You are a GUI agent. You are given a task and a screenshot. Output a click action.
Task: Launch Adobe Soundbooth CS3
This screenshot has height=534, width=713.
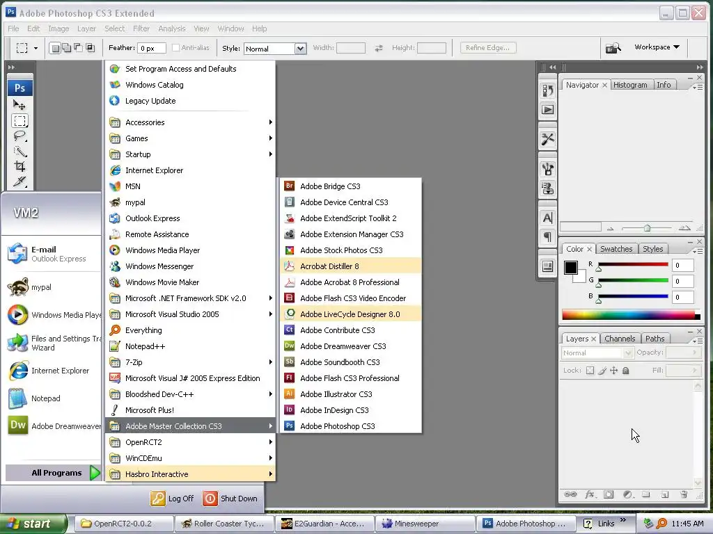click(x=351, y=362)
